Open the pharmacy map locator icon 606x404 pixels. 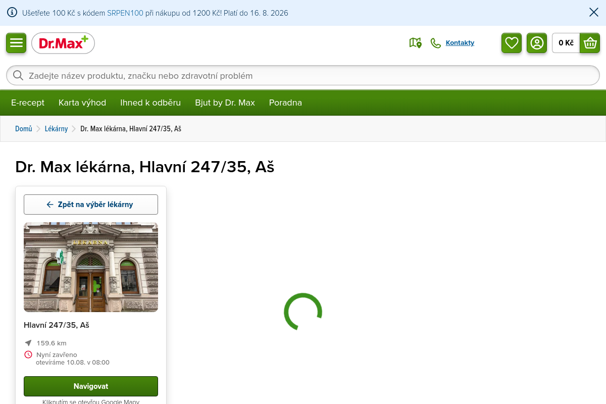(x=415, y=43)
